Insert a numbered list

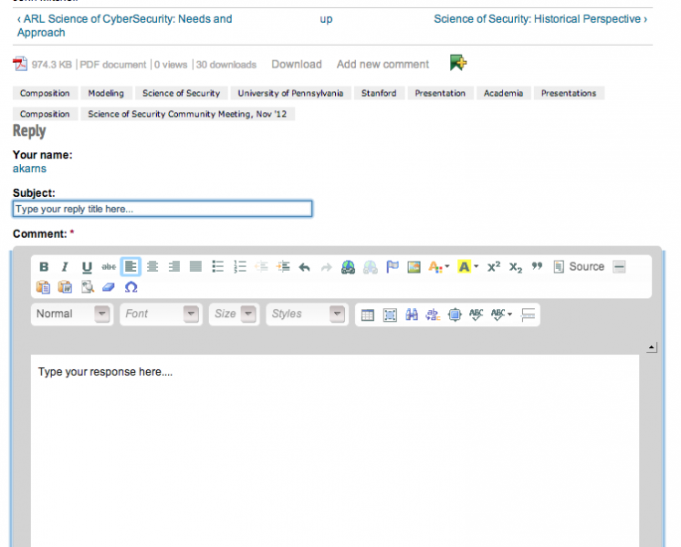[240, 267]
